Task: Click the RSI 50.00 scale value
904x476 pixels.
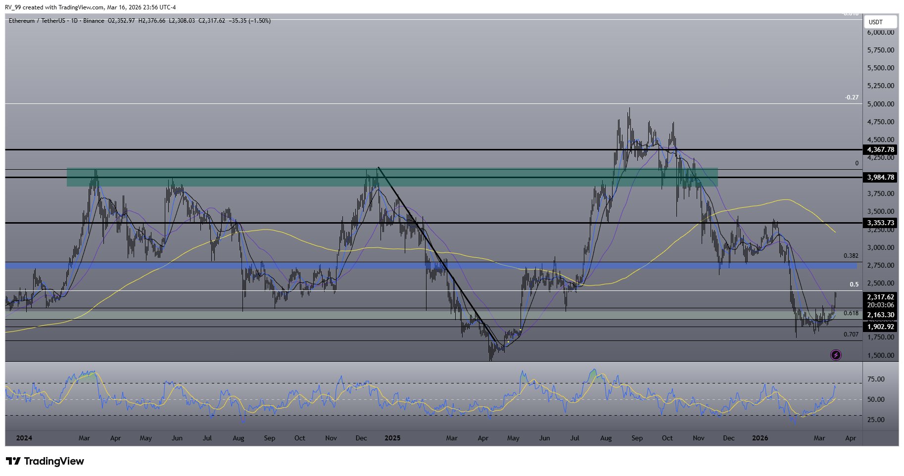Action: click(x=876, y=399)
